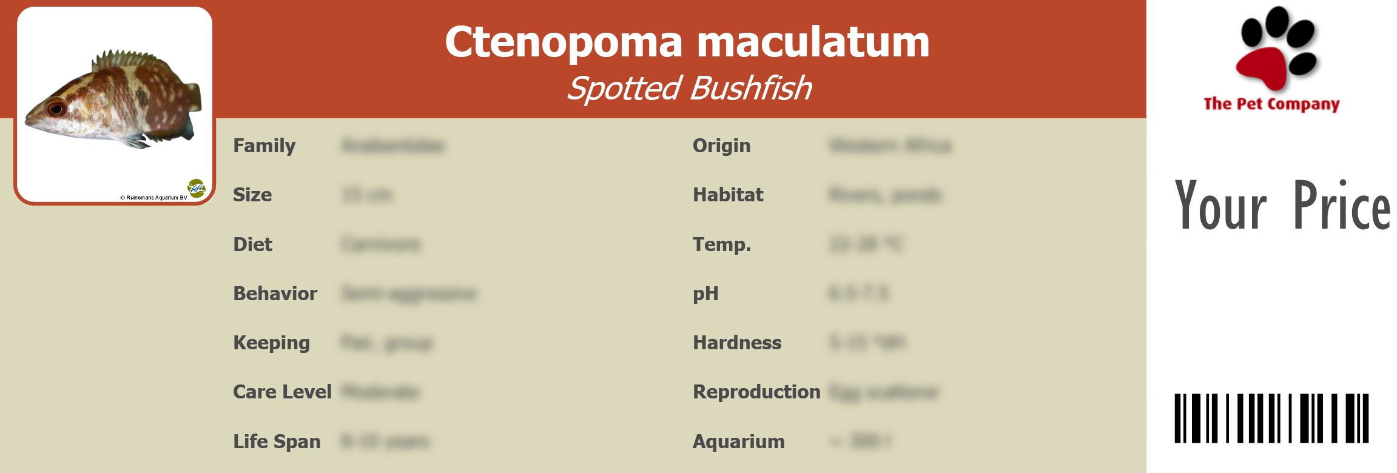
Task: Click the Ruinemans Aquarium BV copyright text
Action: [153, 198]
